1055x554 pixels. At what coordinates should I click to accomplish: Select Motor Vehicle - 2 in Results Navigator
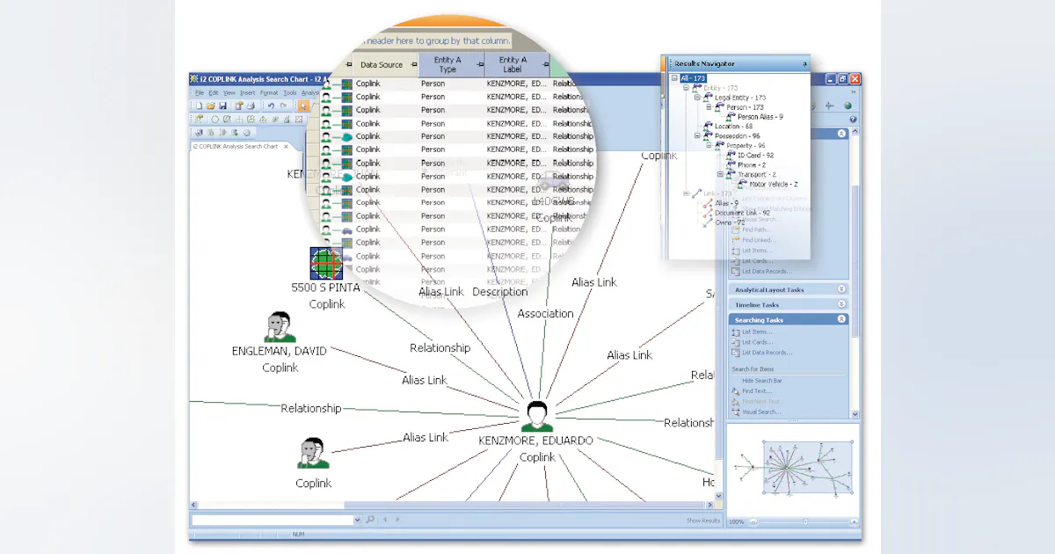(x=774, y=185)
